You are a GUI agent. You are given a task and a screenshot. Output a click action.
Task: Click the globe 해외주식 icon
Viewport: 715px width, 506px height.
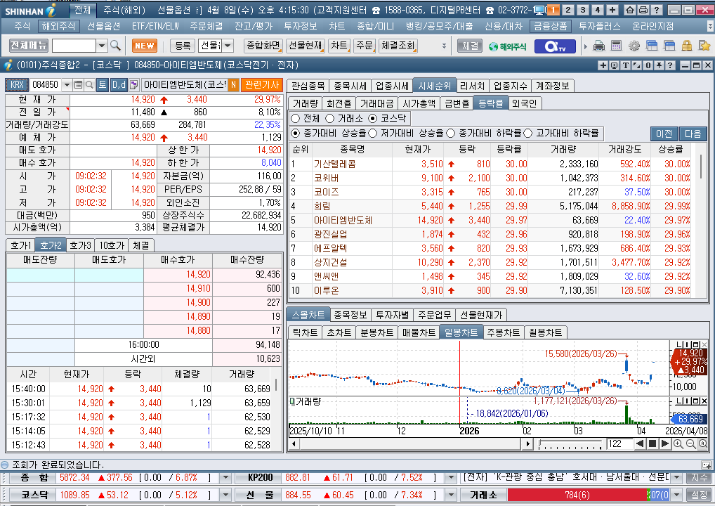pyautogui.click(x=507, y=46)
